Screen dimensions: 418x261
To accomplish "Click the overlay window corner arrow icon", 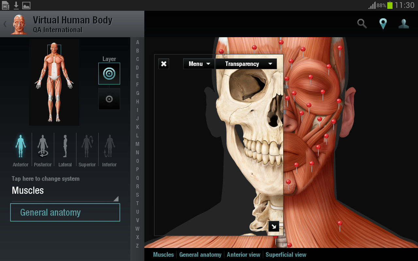I will [274, 226].
